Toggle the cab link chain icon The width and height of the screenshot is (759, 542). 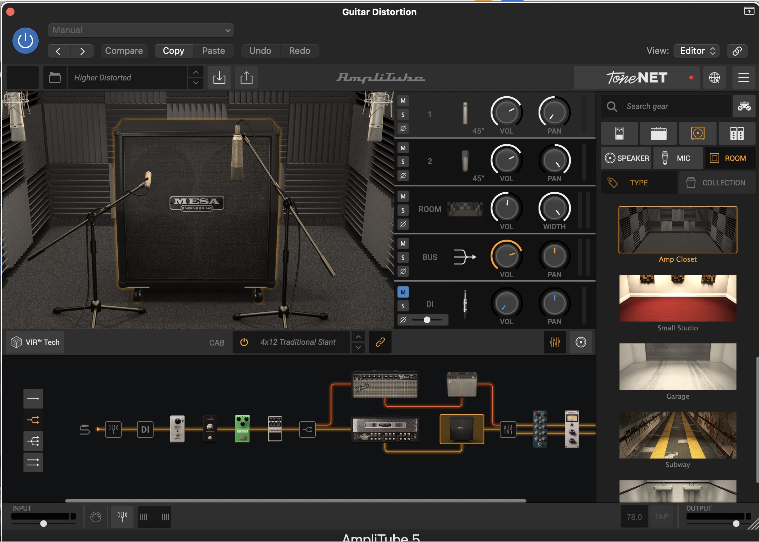click(x=380, y=342)
